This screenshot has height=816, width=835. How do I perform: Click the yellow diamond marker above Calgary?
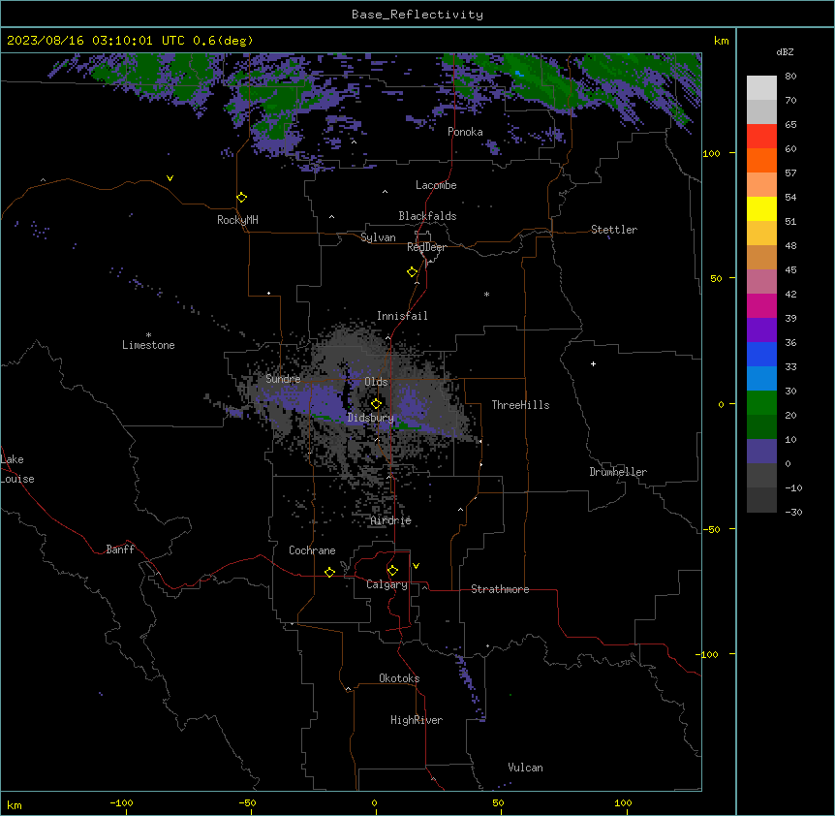tap(393, 571)
